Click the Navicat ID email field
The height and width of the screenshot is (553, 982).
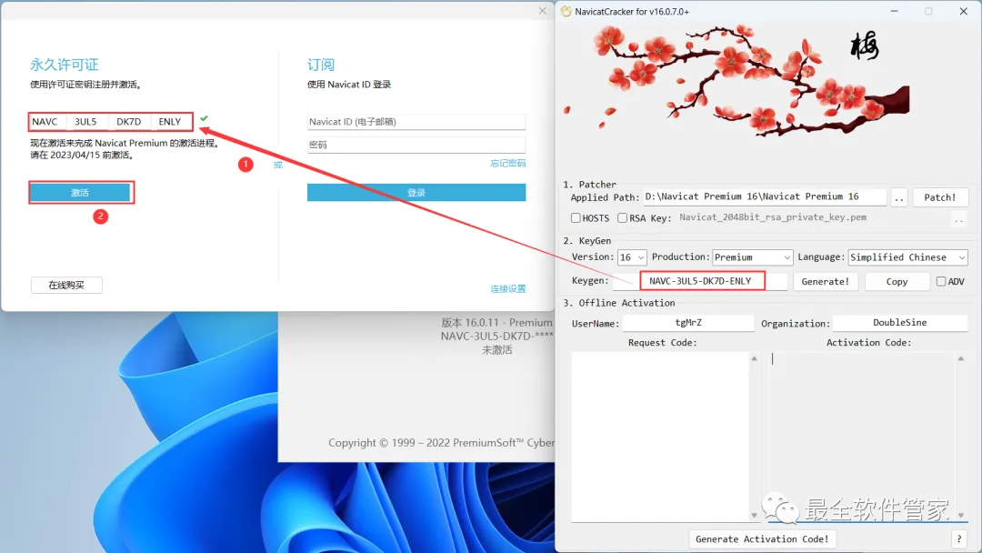click(416, 122)
